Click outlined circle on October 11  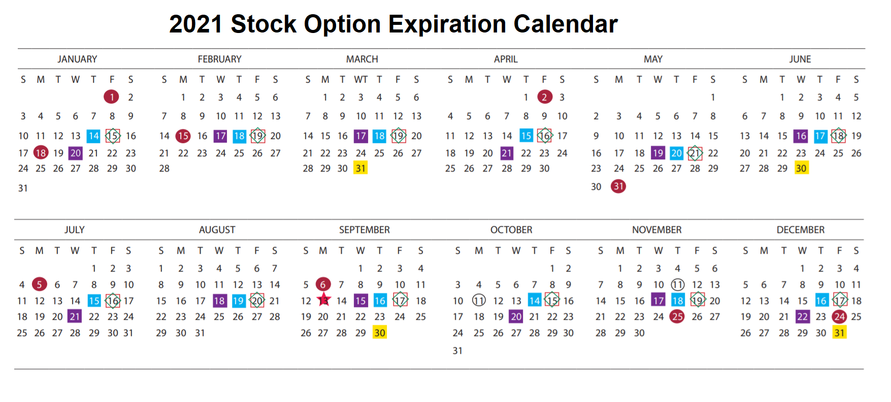click(479, 300)
